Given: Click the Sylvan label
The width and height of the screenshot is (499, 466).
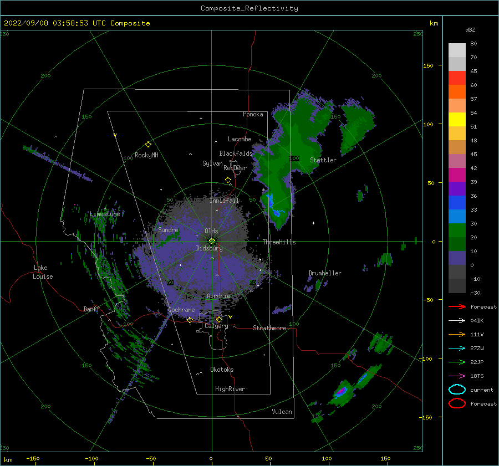Looking at the screenshot, I should (212, 163).
